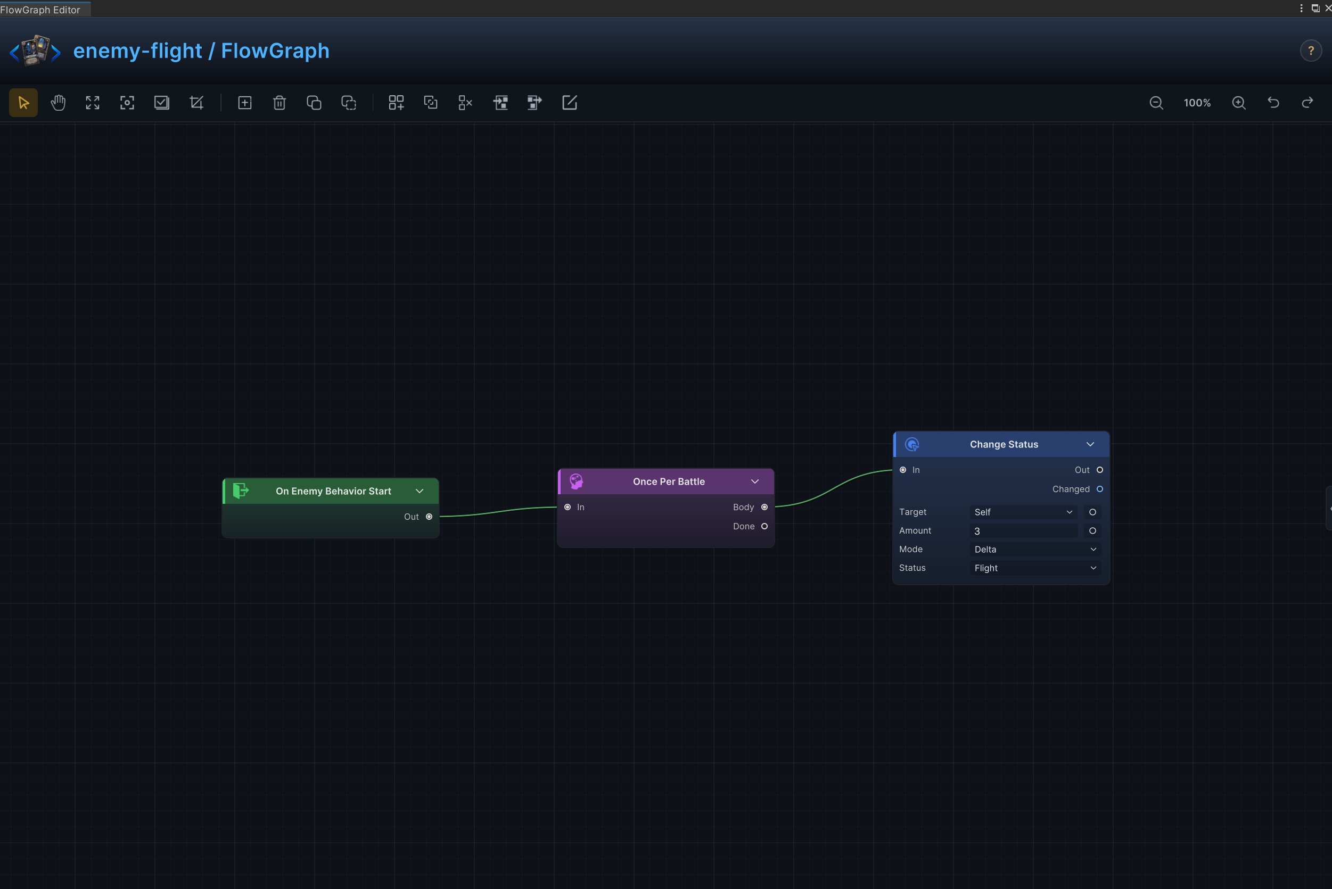The image size is (1332, 889).
Task: Click the 100% zoom level label
Action: click(x=1197, y=103)
